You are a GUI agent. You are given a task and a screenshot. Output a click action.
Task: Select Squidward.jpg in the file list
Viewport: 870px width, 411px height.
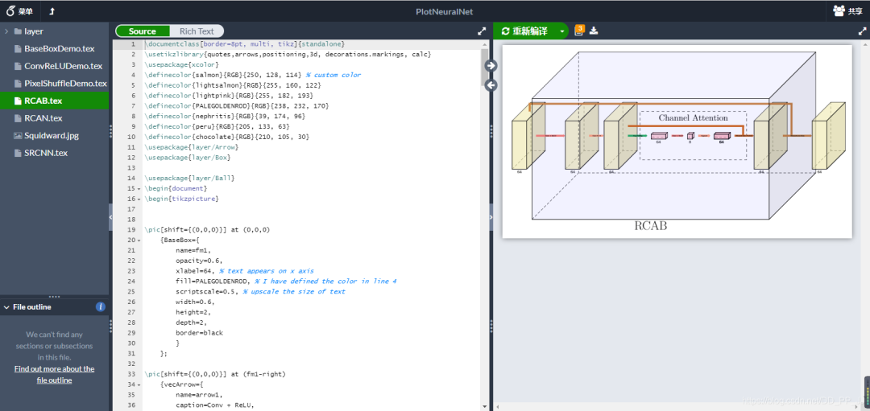click(52, 135)
